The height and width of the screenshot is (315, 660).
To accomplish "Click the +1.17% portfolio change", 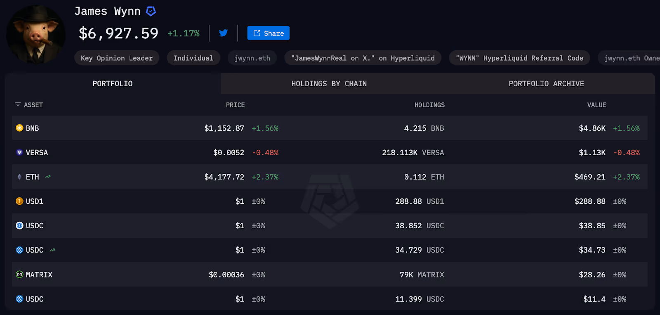I will tap(184, 33).
